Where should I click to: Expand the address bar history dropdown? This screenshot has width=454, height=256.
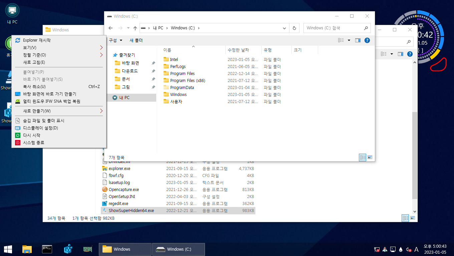(x=284, y=28)
